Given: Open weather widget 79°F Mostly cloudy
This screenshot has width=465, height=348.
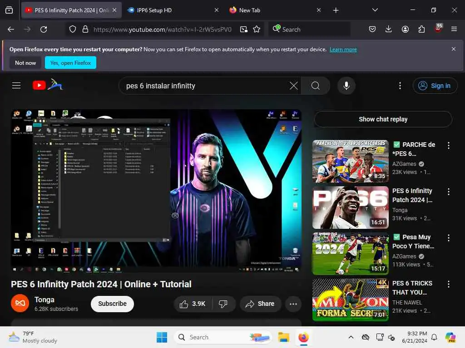Looking at the screenshot, I should [x=33, y=337].
